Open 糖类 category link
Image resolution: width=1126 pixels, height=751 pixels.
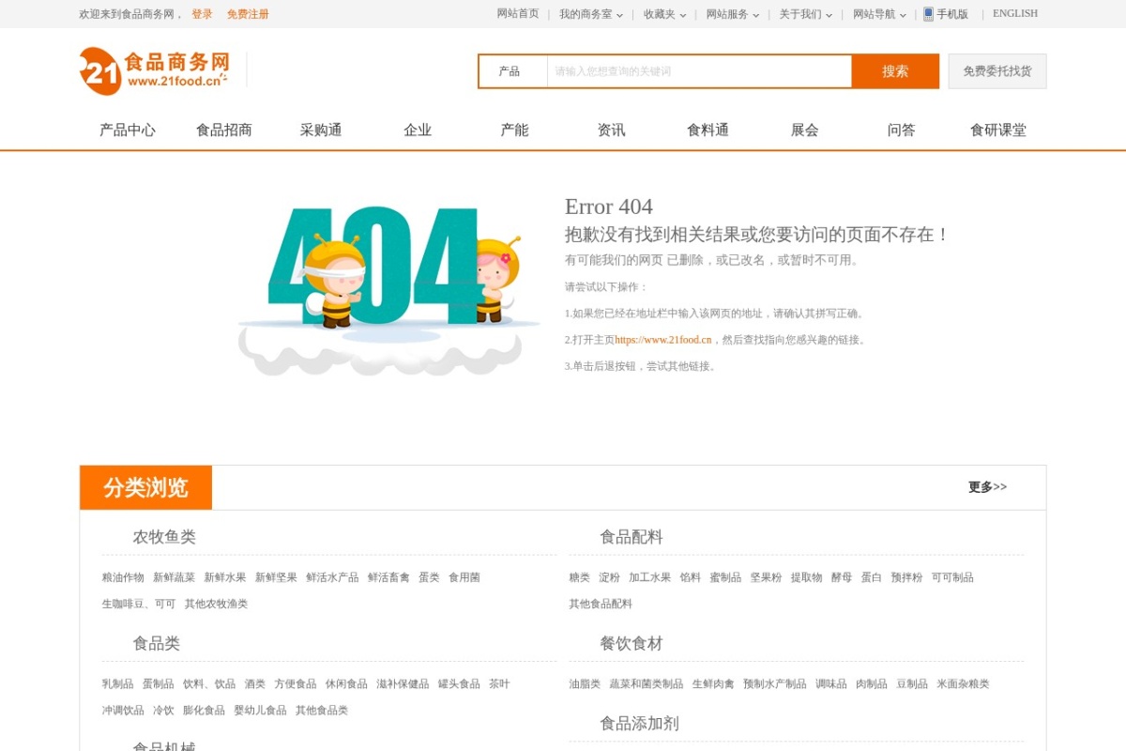coord(579,577)
